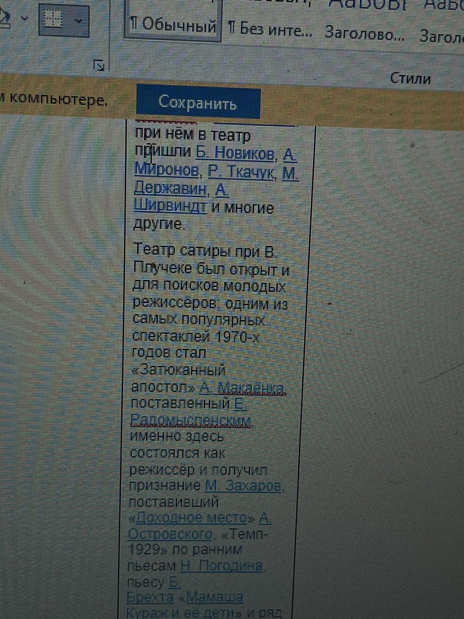
Task: Open the Paragraph settings dialog launcher
Action: tap(100, 66)
